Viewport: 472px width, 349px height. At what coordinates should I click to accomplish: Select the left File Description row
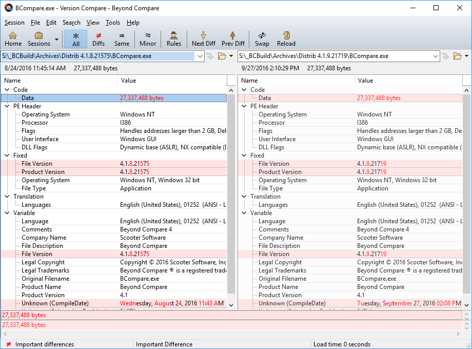(x=114, y=246)
